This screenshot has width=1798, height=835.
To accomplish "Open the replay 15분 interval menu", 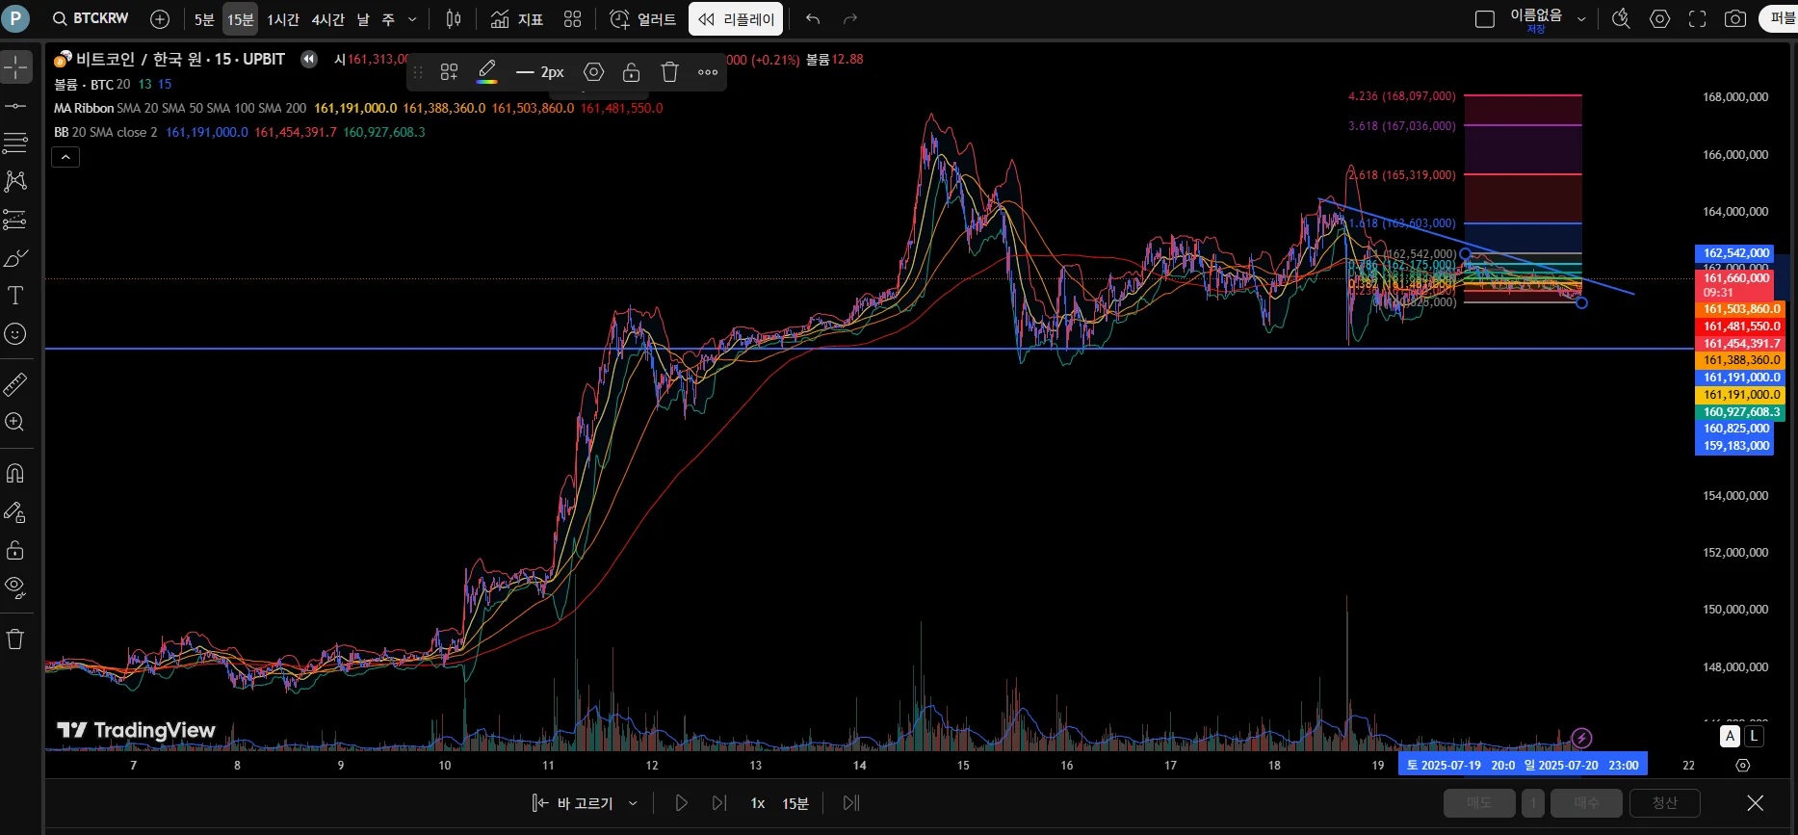I will [x=795, y=803].
